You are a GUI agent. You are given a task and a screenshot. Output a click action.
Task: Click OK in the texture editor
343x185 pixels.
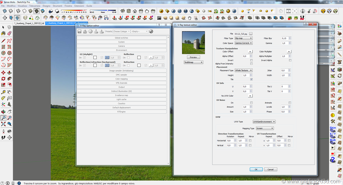pos(256,169)
